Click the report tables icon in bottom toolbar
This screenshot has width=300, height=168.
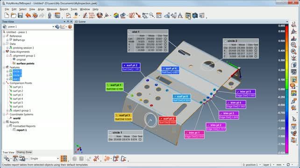click(64, 159)
